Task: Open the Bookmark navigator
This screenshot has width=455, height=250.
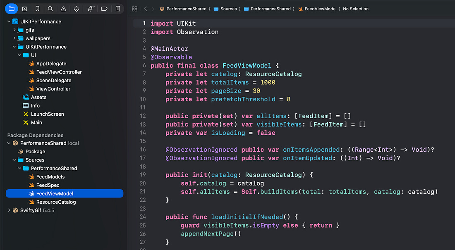Action: click(37, 9)
